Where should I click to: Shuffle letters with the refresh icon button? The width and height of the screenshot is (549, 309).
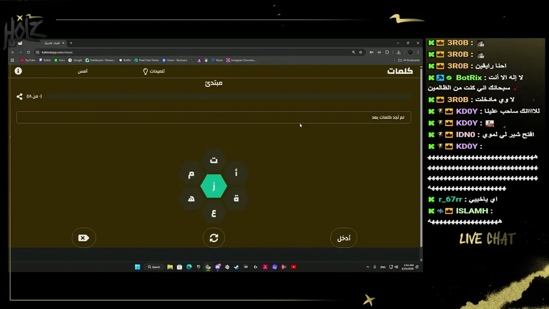[214, 238]
